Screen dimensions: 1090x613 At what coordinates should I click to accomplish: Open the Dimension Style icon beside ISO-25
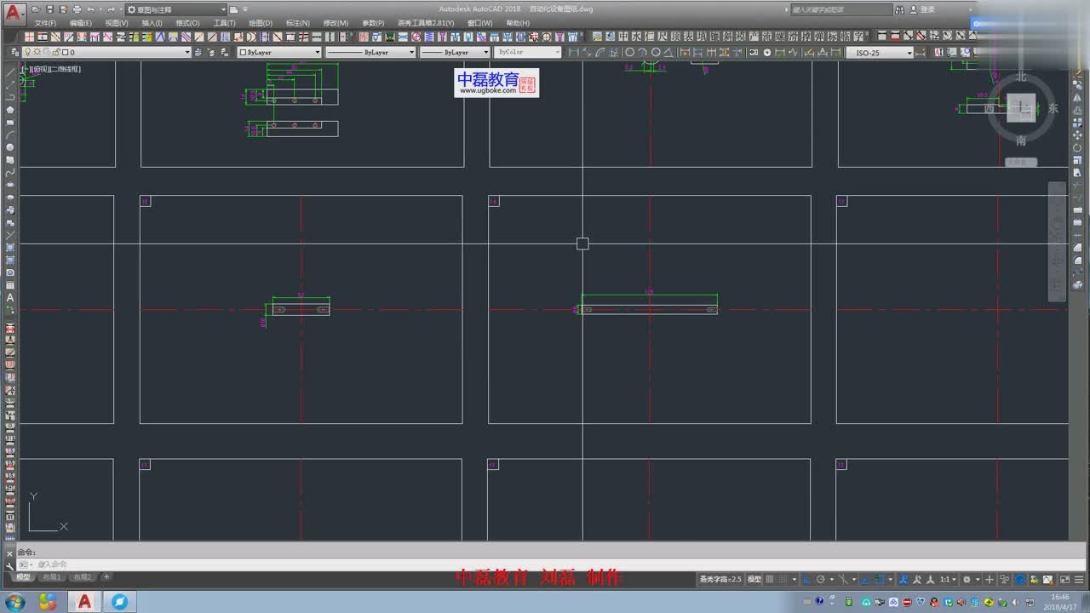click(921, 52)
